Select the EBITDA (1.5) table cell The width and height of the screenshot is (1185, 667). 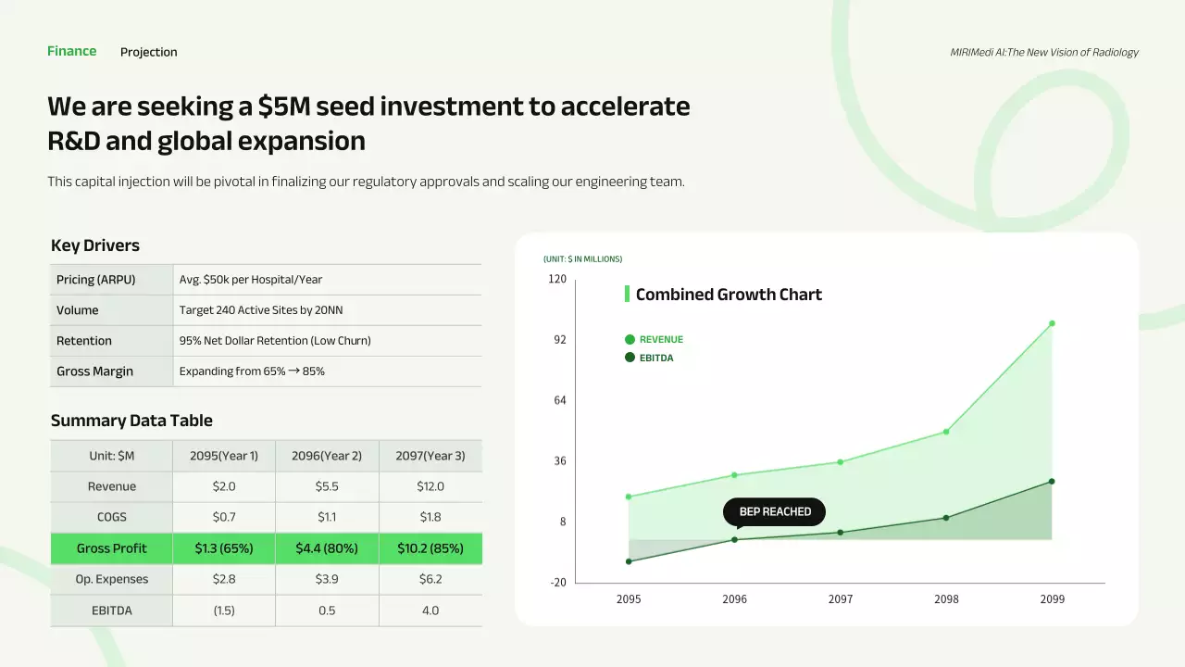point(223,610)
